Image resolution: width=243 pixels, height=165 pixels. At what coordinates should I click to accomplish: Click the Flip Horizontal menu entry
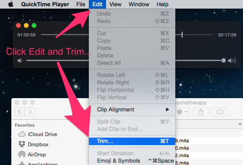[x=132, y=90]
